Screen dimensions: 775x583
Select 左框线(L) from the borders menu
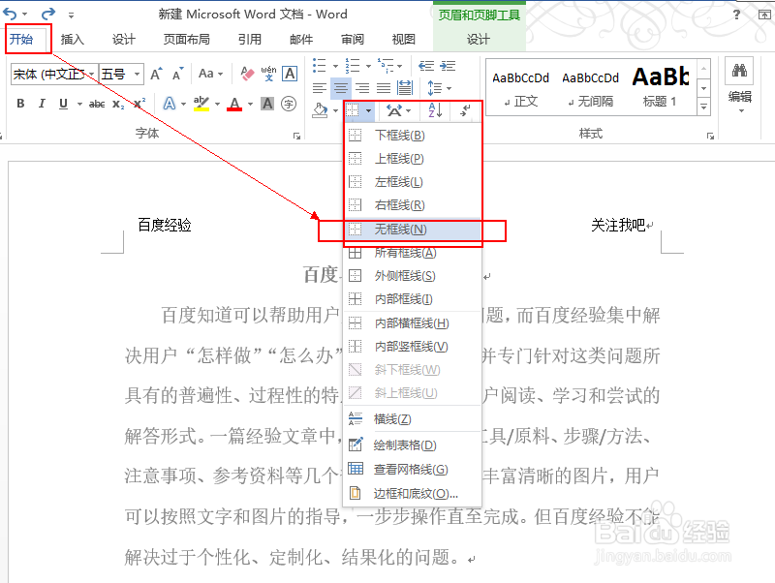coord(413,182)
